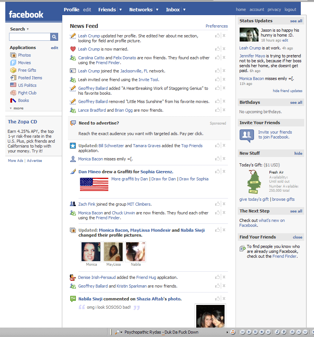Go to the Profile tab

pyautogui.click(x=71, y=10)
